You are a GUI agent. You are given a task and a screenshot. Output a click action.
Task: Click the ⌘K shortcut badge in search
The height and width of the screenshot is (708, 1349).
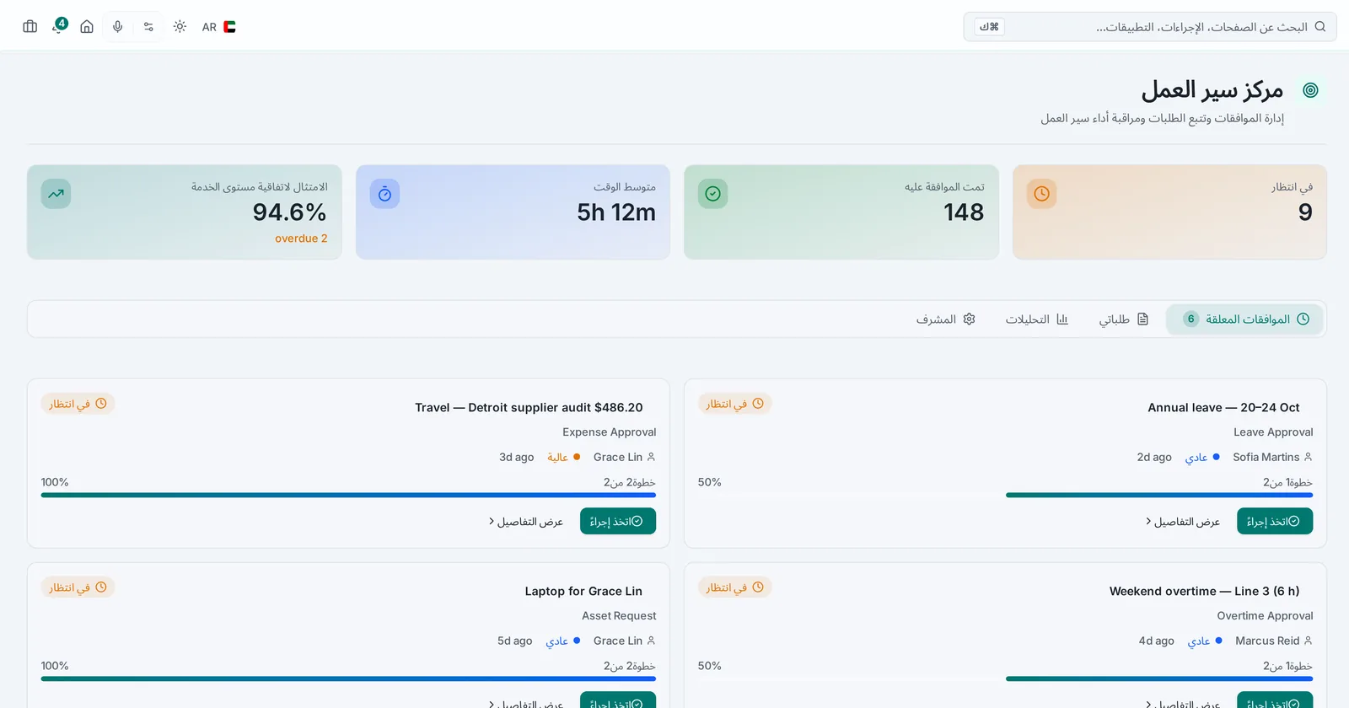click(x=990, y=27)
